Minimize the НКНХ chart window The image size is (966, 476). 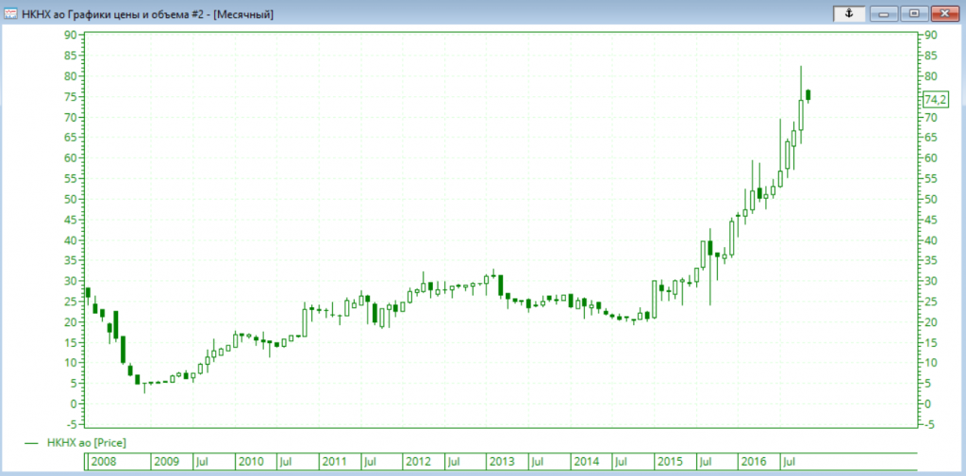(x=885, y=13)
